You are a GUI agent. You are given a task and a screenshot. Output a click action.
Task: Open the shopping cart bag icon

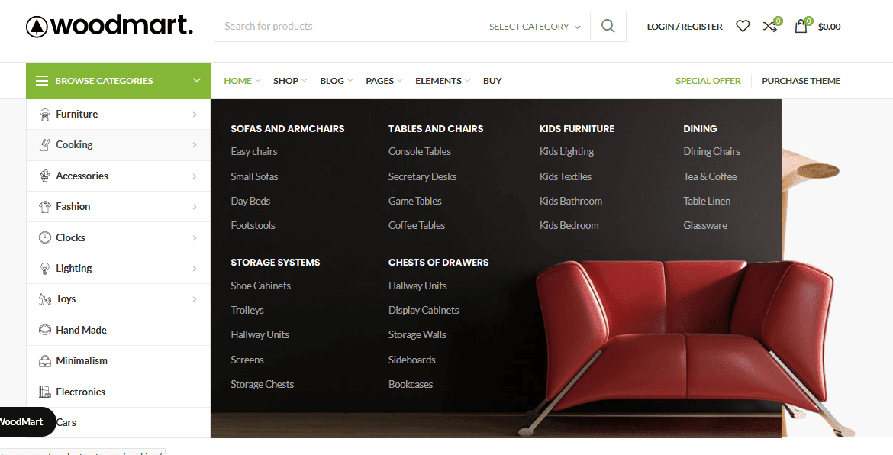click(801, 26)
